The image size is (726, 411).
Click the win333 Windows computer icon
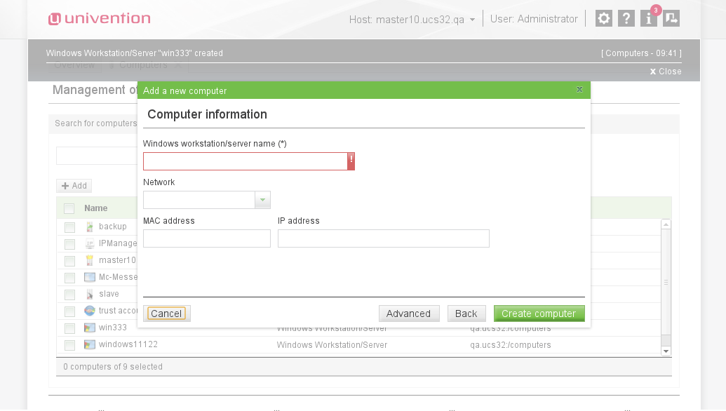pos(89,328)
